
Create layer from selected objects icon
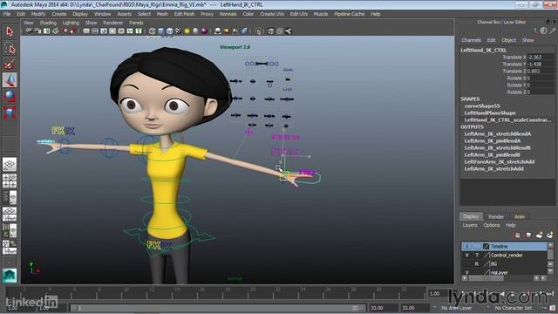pos(549,235)
